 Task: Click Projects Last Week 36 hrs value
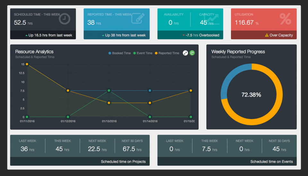[x=28, y=149]
